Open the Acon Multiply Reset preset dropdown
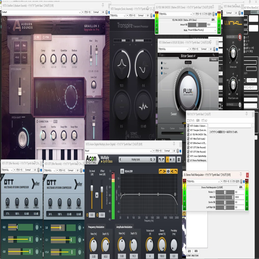 click(118, 151)
